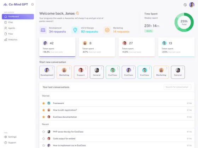Star How to implement css conversation
Screen dimensions: 198x148
click(43, 145)
